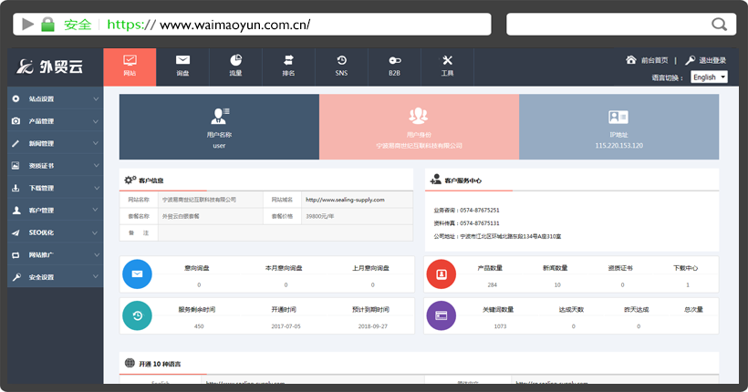Expand the SEO优化 sidebar section
The image size is (748, 392).
55,232
